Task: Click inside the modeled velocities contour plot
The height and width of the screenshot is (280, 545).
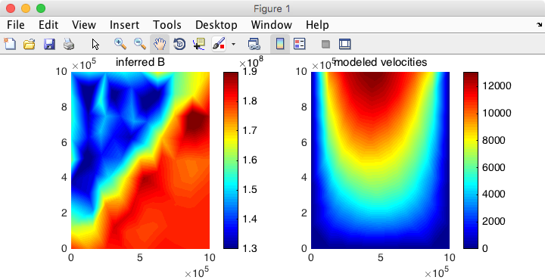Action: [380, 160]
